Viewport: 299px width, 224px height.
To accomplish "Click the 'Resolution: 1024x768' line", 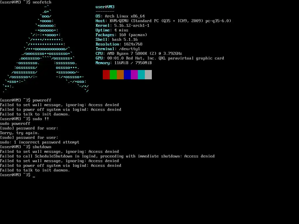I will (119, 44).
